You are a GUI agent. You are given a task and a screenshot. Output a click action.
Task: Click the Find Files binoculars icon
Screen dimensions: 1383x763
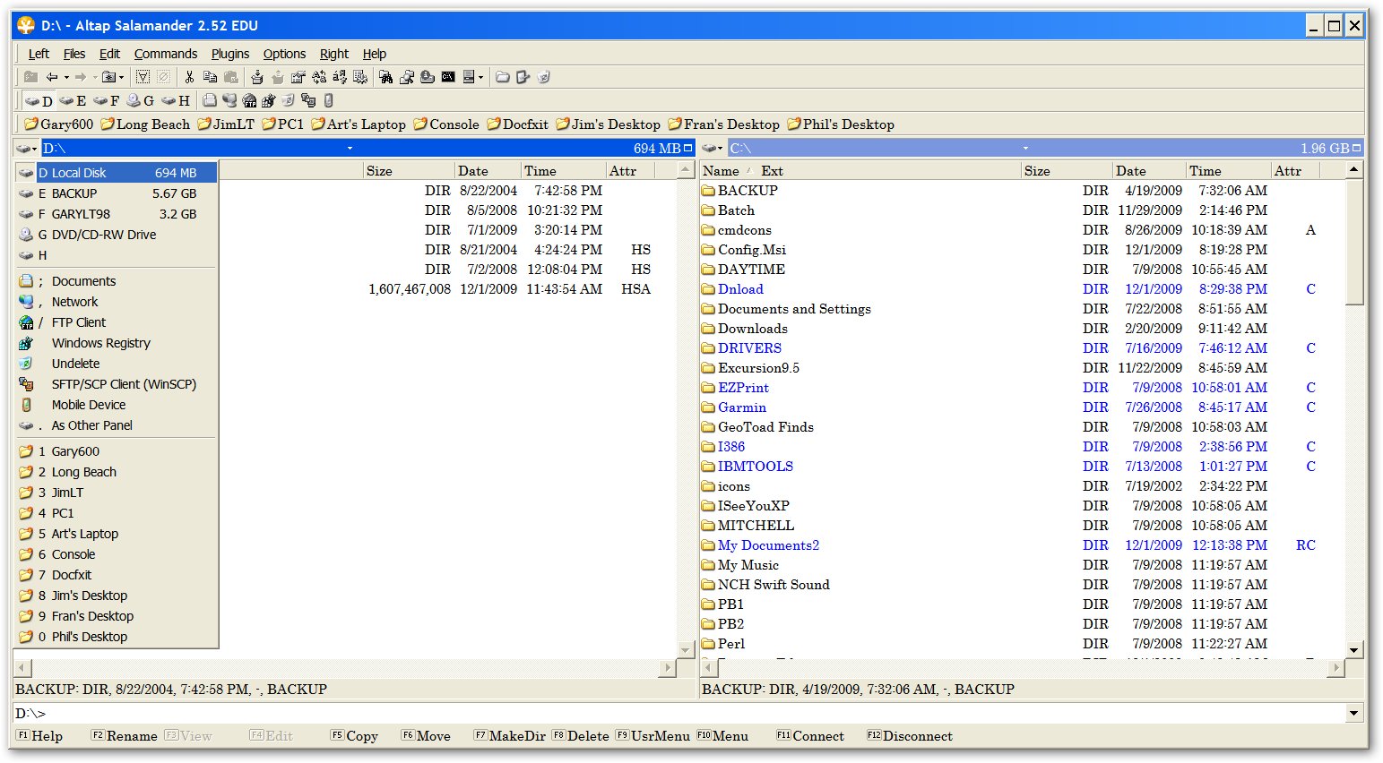[385, 77]
